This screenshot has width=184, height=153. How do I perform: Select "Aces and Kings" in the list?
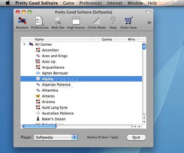point(55,56)
